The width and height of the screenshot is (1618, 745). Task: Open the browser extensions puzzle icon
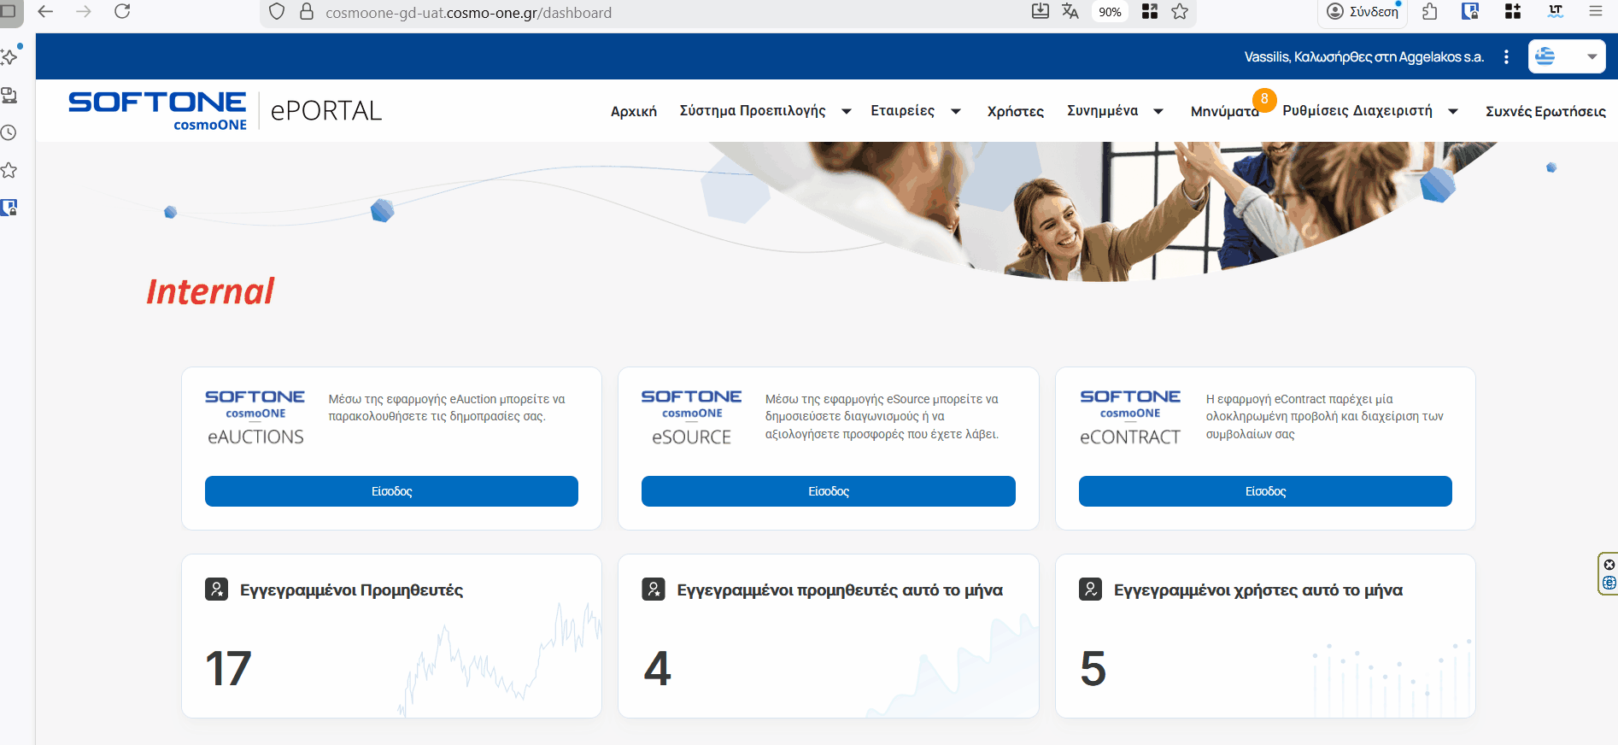click(1430, 11)
